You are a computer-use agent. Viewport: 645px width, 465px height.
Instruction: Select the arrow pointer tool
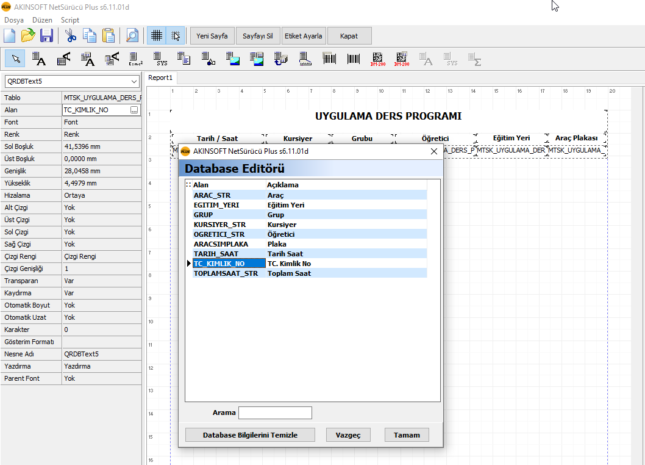[x=15, y=59]
